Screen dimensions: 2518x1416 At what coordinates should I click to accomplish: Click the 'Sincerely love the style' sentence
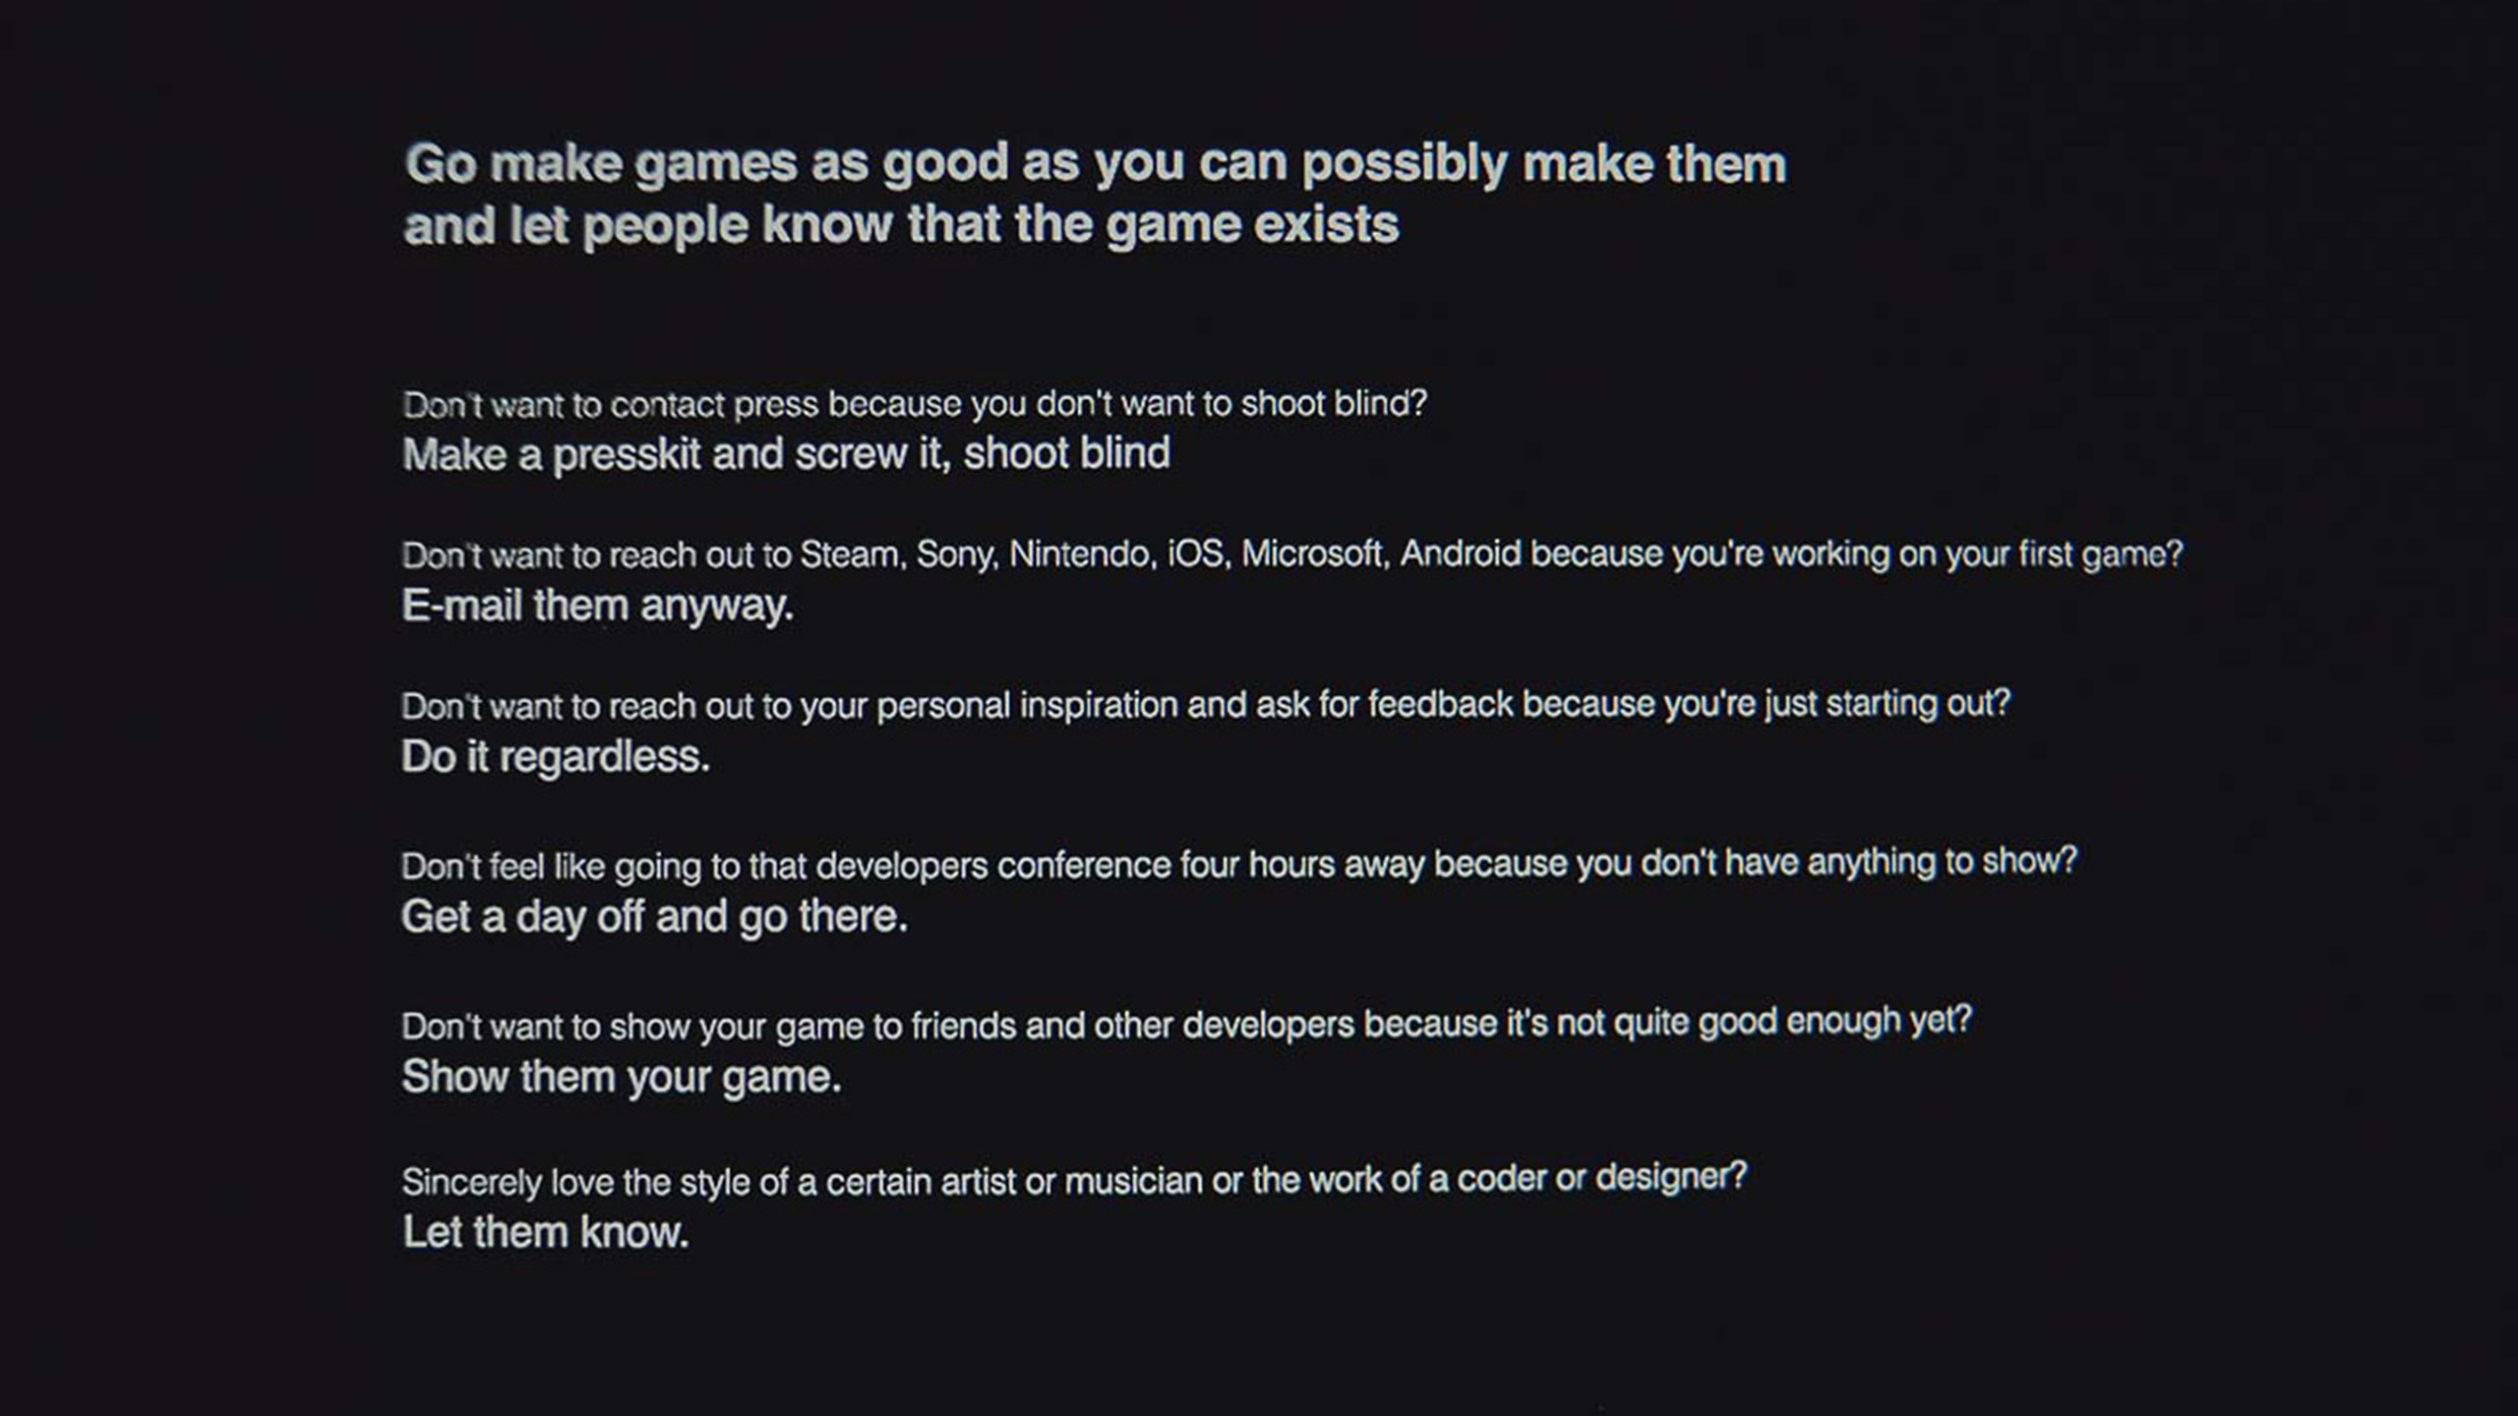pyautogui.click(x=1074, y=1180)
